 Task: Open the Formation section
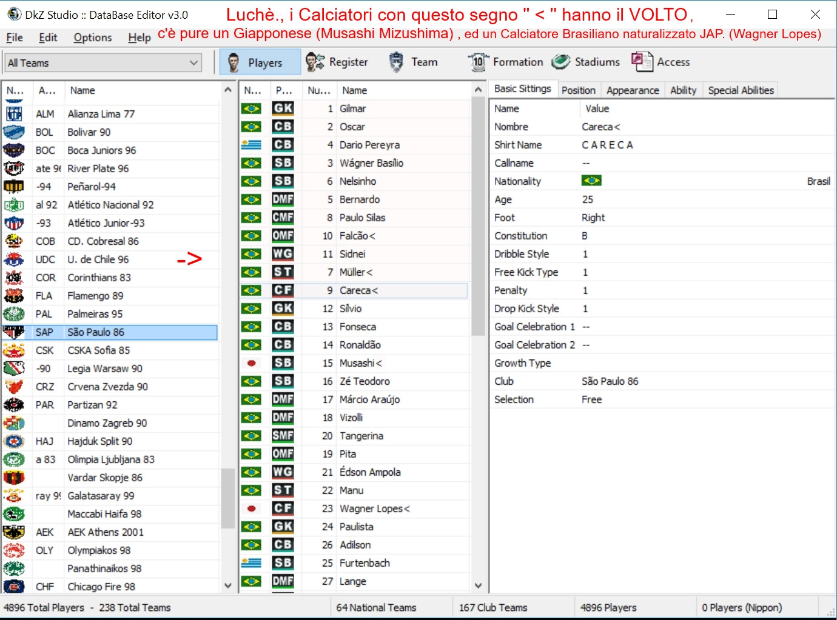click(505, 62)
